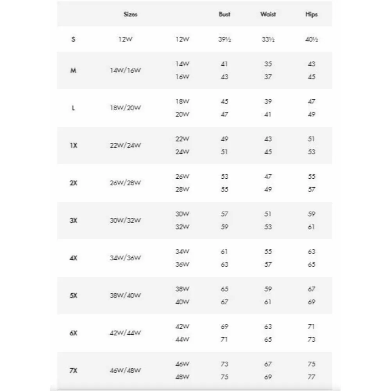Image resolution: width=391 pixels, height=391 pixels.
Task: Select the 2X size row label
Action: [x=73, y=183]
